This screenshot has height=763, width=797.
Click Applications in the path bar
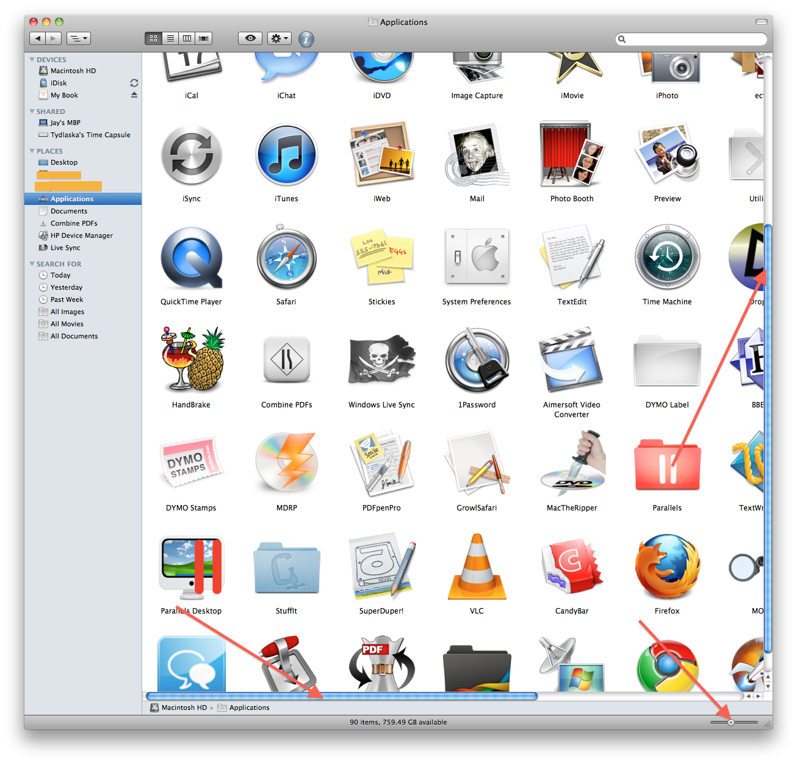[x=244, y=707]
